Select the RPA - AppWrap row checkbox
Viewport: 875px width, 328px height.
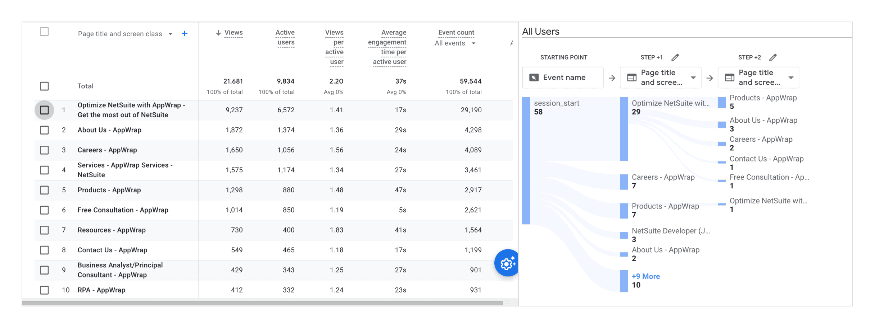44,290
